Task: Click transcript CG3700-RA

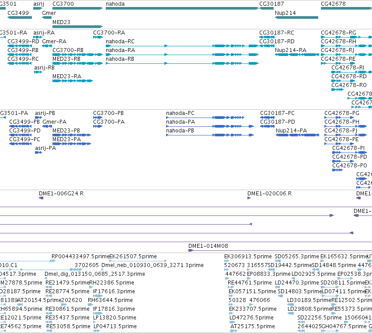Action: pos(98,37)
